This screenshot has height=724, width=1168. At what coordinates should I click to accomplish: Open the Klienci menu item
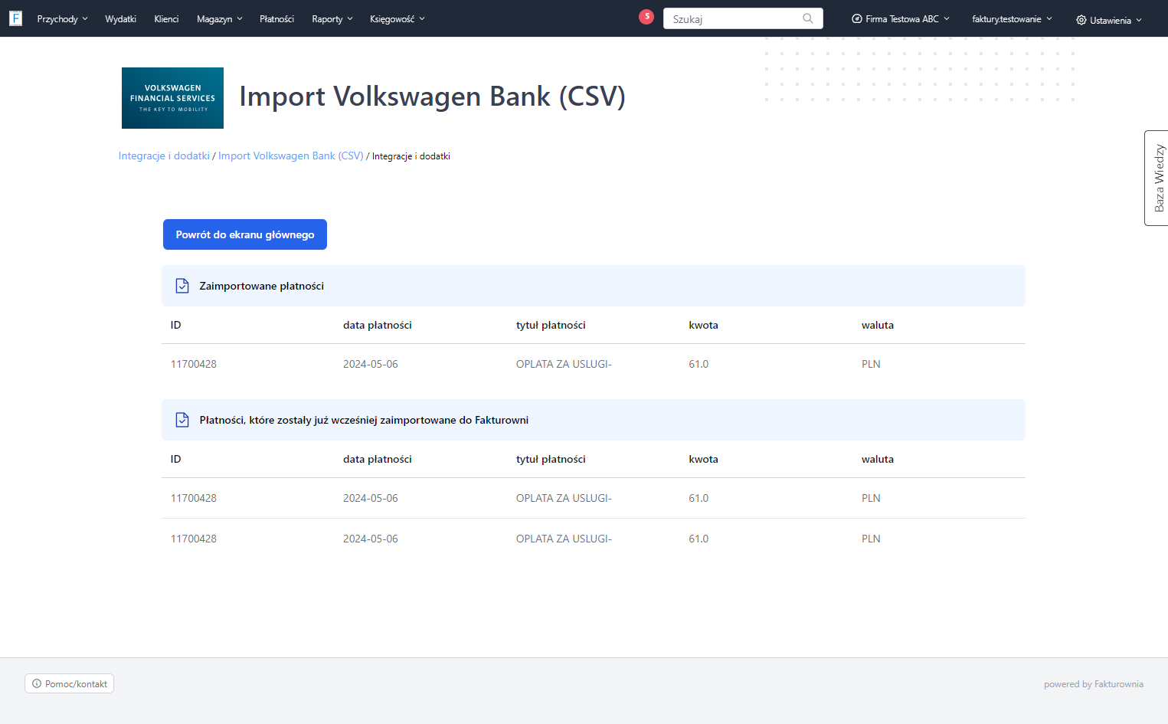point(166,19)
